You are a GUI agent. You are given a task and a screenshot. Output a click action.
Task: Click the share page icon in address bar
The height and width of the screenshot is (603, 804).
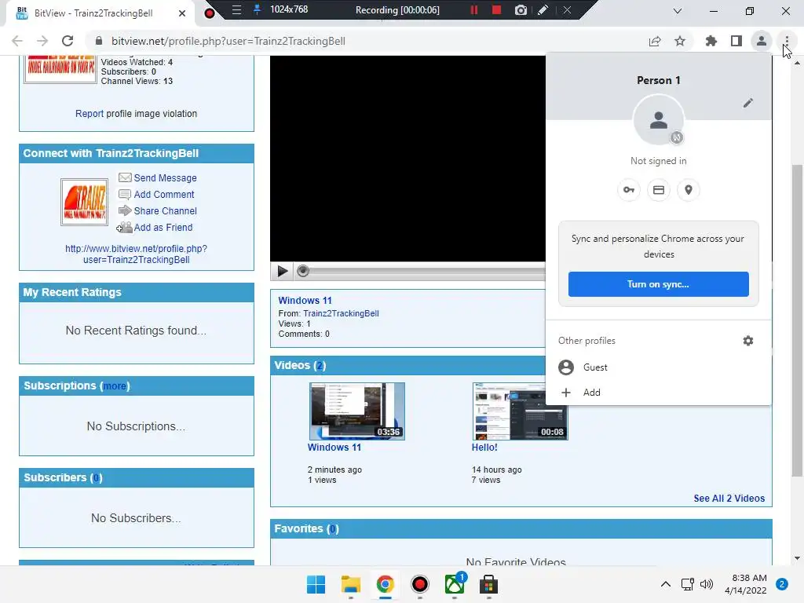coord(655,41)
